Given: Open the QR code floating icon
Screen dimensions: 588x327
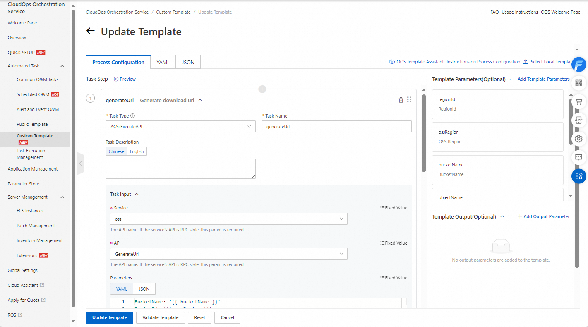Looking at the screenshot, I should pyautogui.click(x=578, y=83).
